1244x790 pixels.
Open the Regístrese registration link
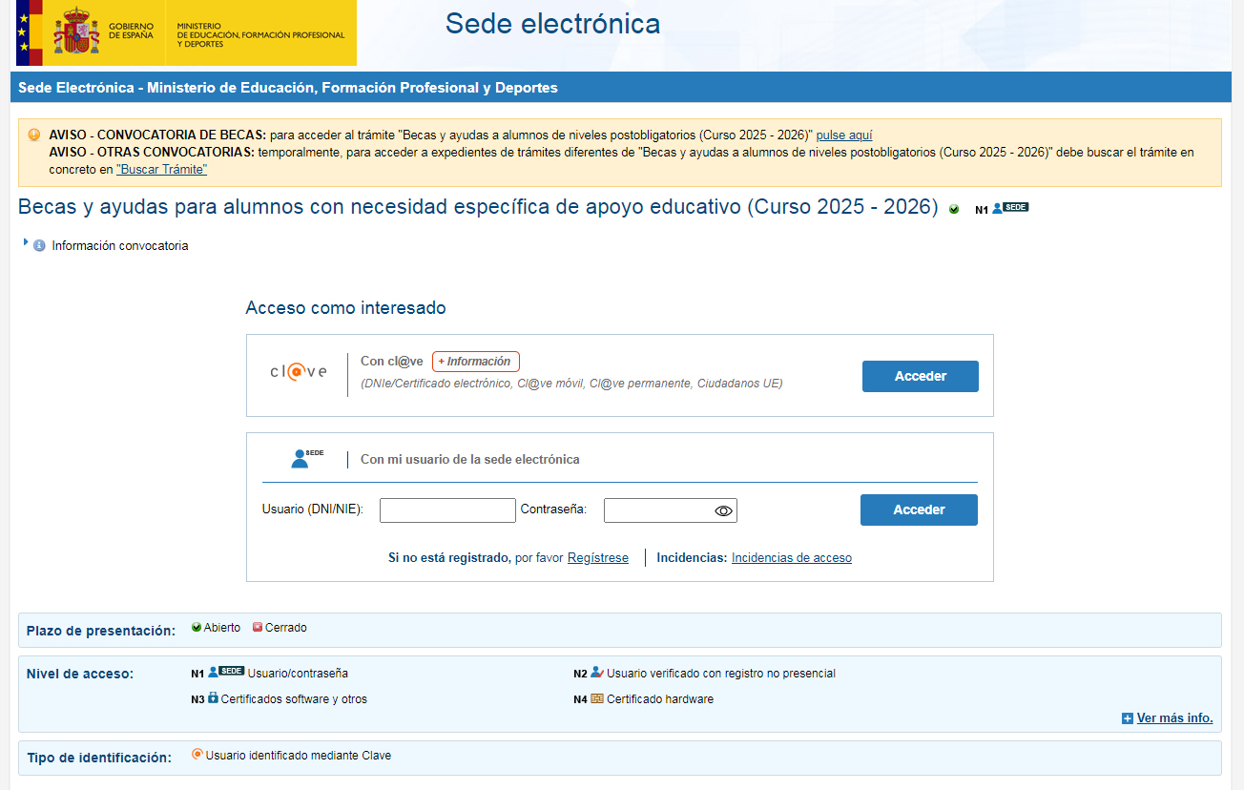tap(597, 558)
